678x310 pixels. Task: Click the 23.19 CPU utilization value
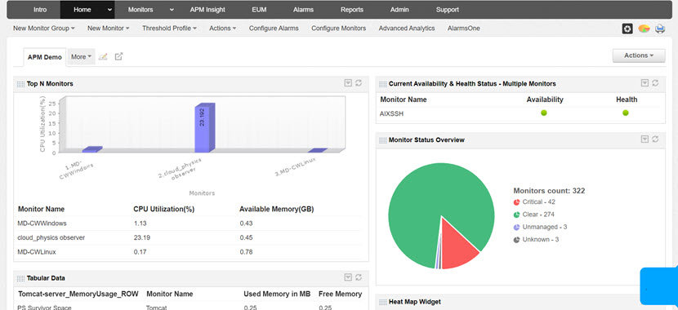tap(141, 237)
